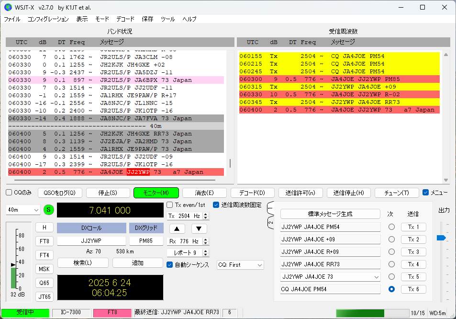Select next radio for Tx 1 message
Viewport: 456px width, 319px height.
tap(391, 227)
